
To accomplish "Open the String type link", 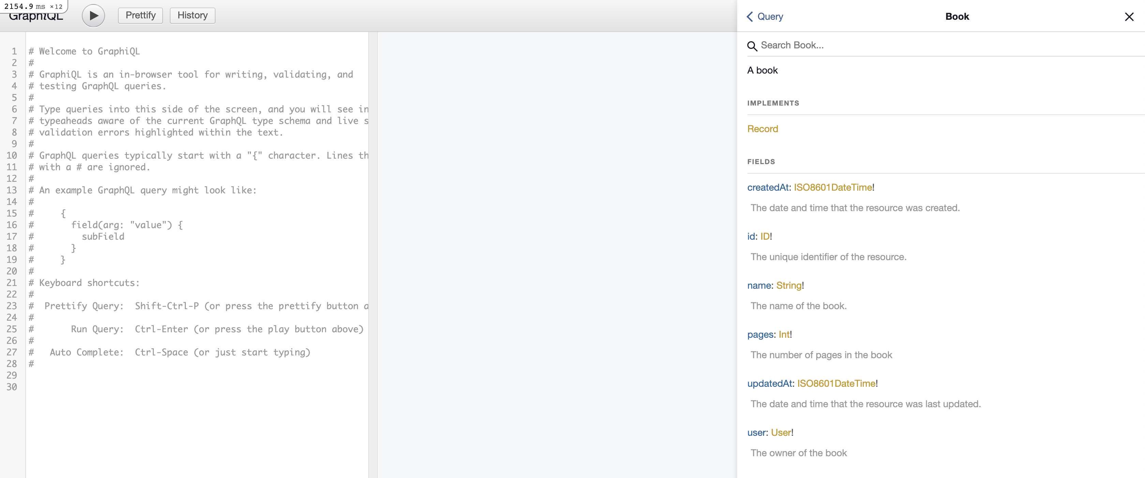I will 789,285.
